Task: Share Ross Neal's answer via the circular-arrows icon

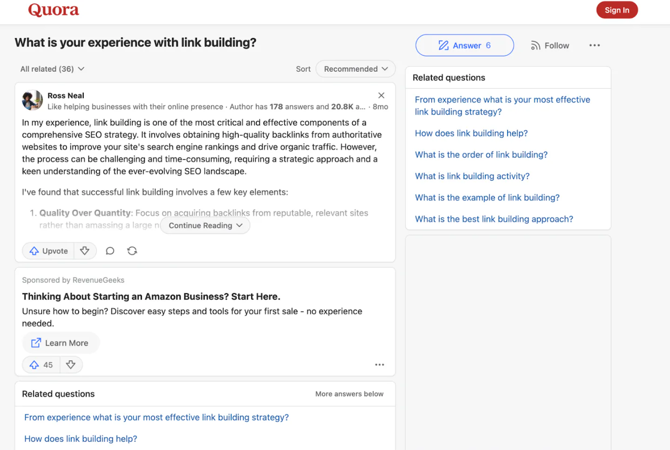Action: [x=132, y=251]
